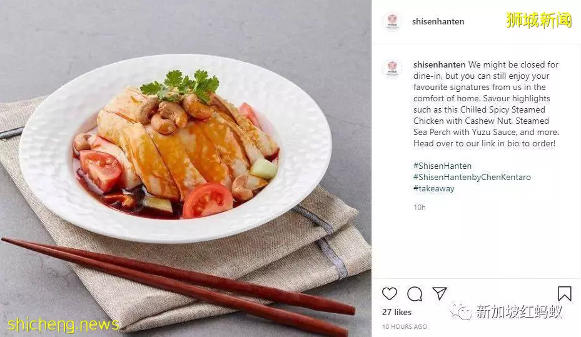Open comments via speech bubble icon
This screenshot has width=581, height=337.
click(x=415, y=294)
